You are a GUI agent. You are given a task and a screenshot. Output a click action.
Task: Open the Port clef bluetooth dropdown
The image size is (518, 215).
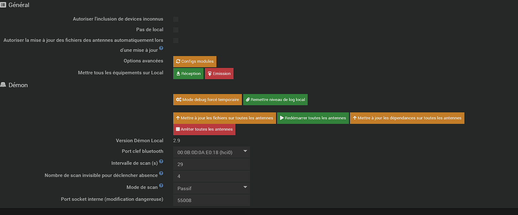[211, 152]
